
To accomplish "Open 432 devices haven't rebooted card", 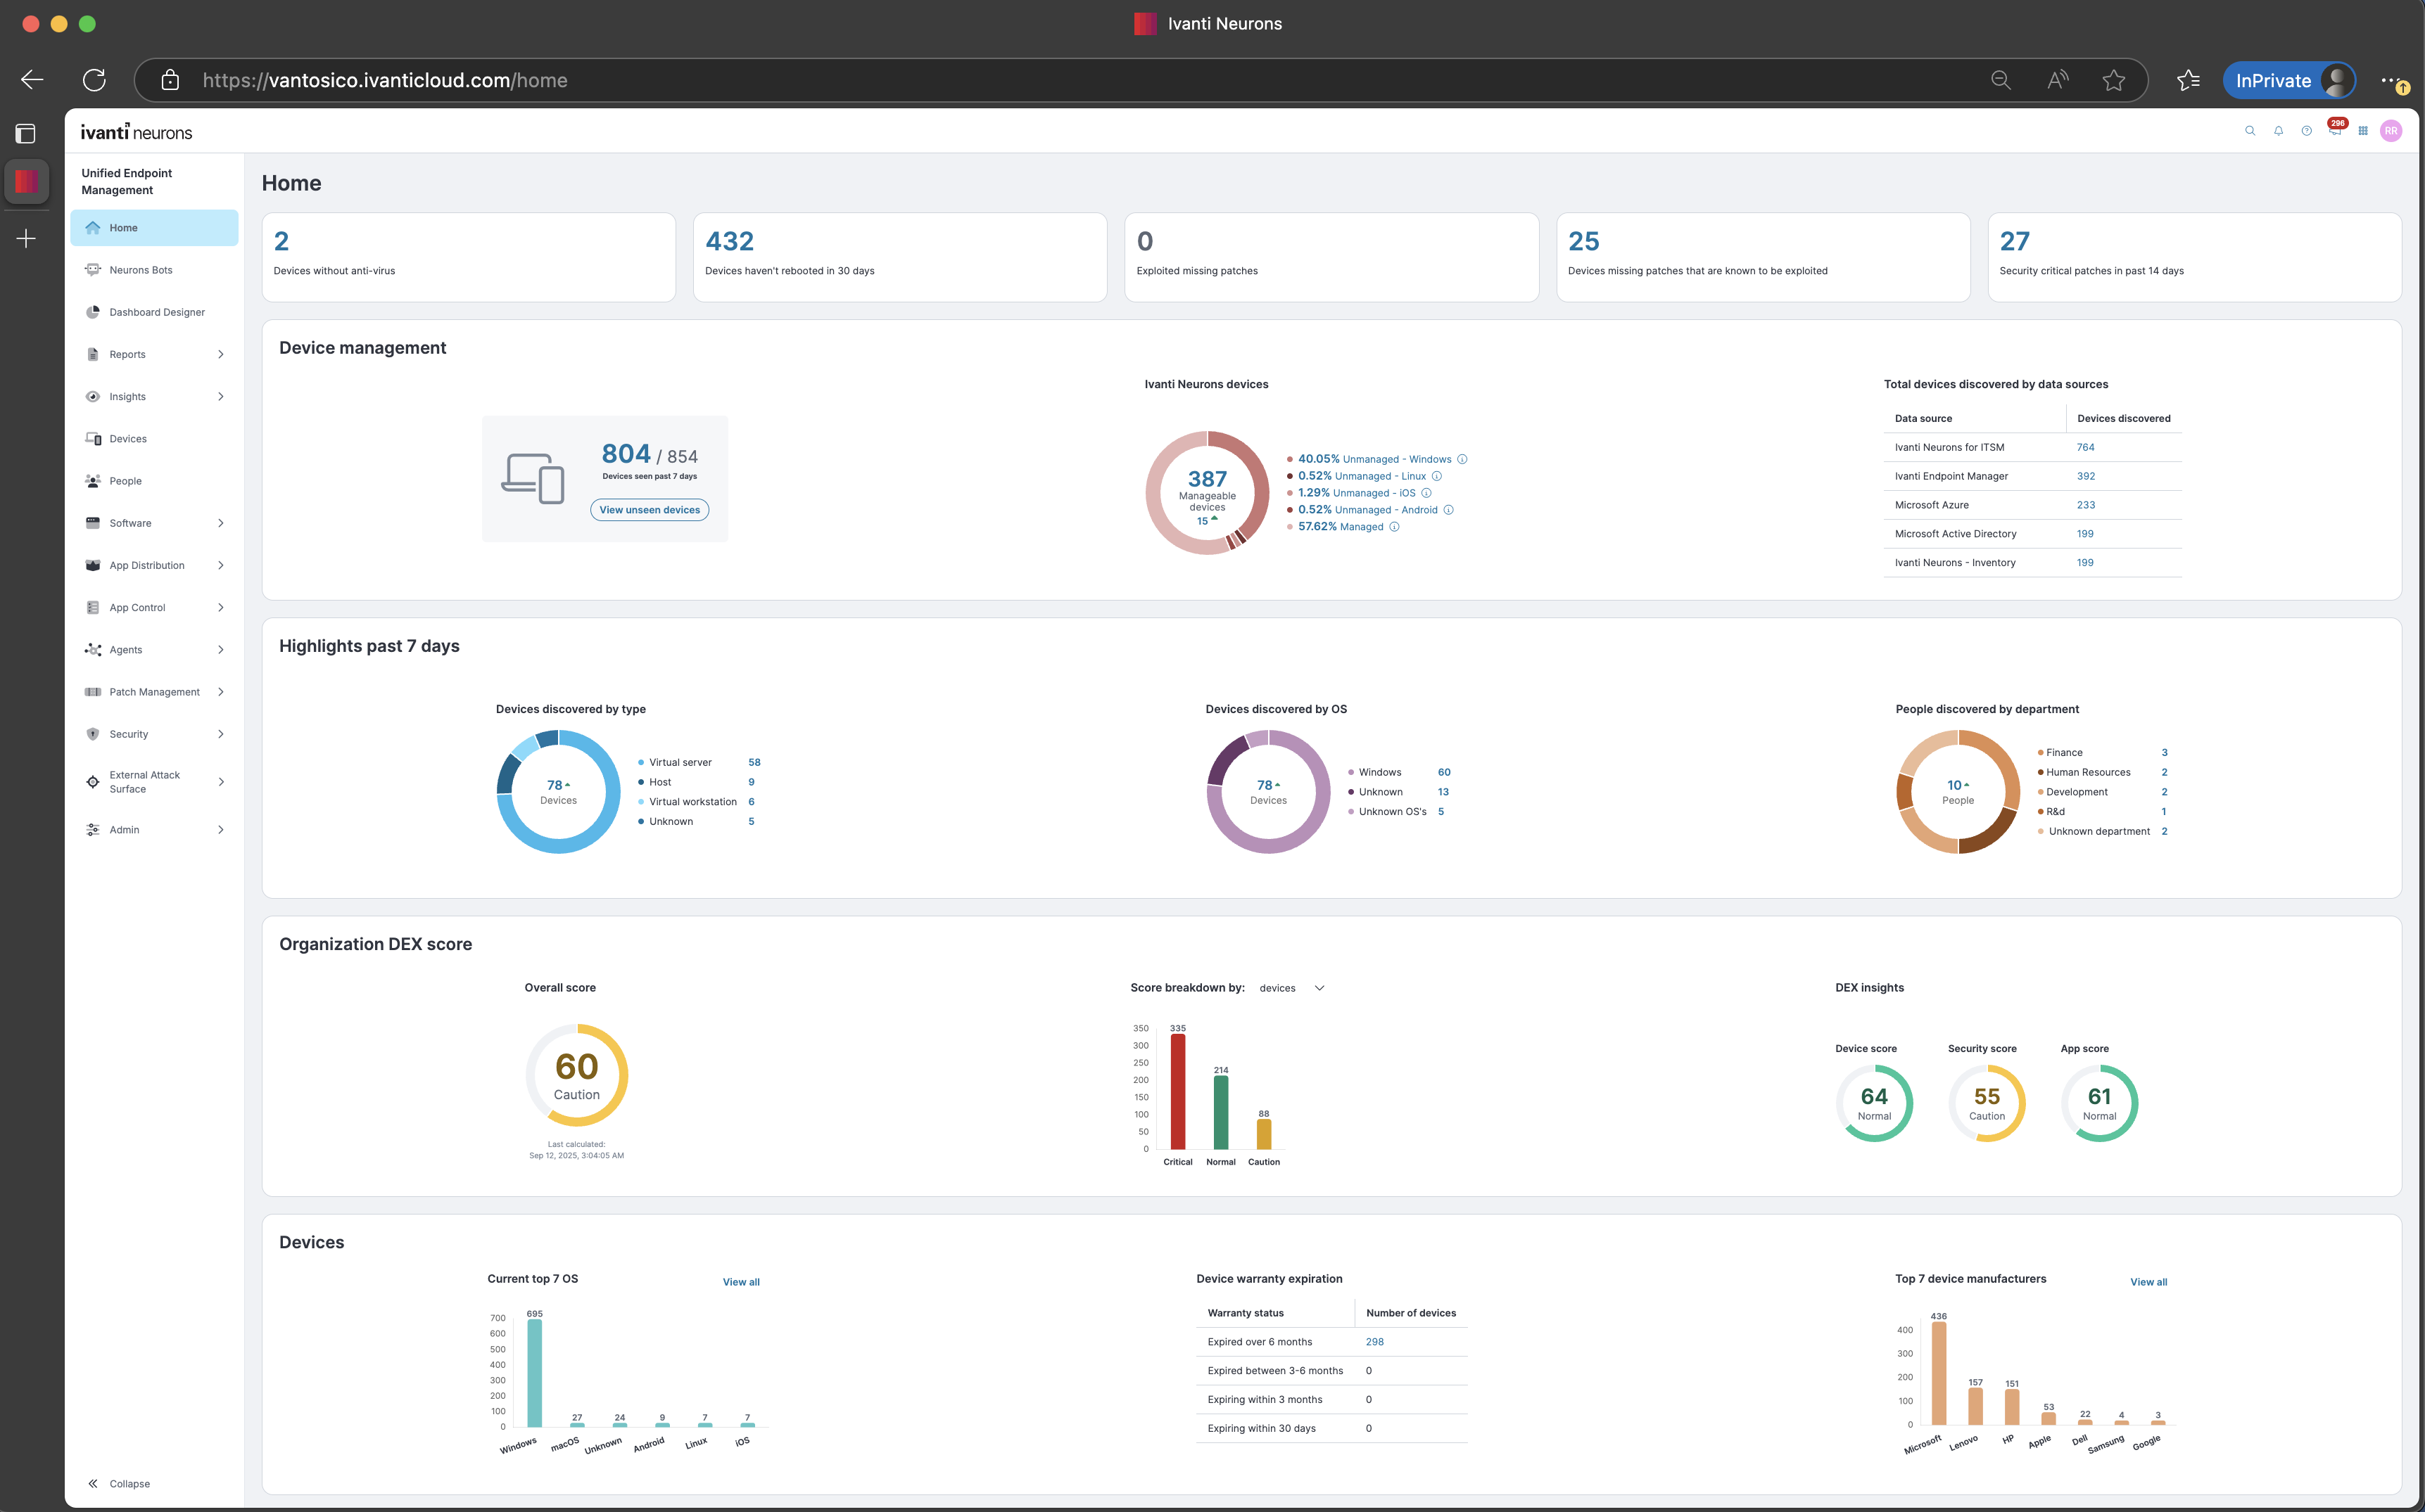I will 899,257.
